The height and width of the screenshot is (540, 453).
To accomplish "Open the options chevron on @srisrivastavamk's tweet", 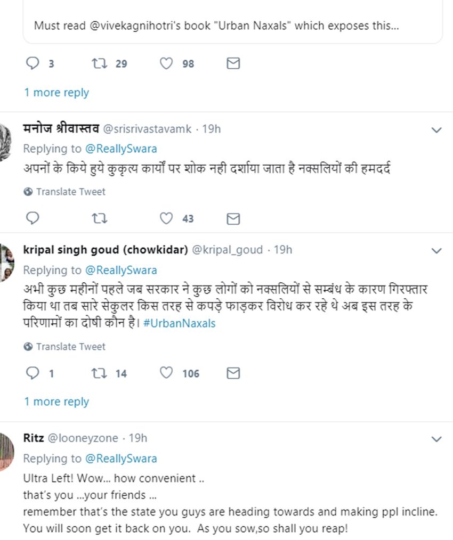I will click(436, 130).
